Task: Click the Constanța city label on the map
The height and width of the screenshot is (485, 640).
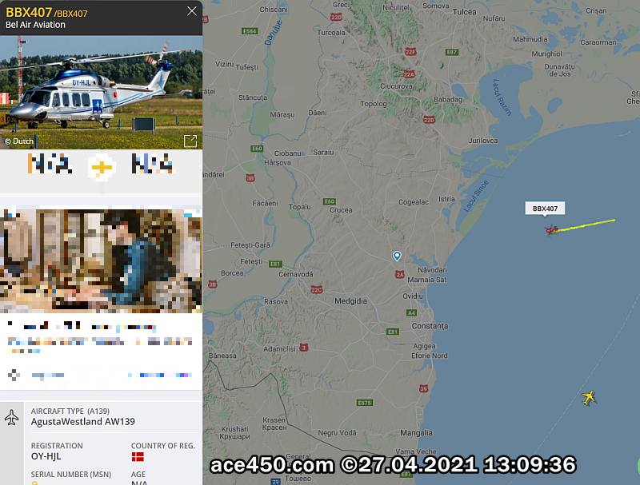Action: pyautogui.click(x=430, y=326)
